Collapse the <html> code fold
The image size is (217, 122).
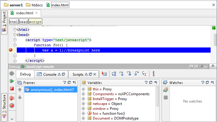[x=15, y=30]
